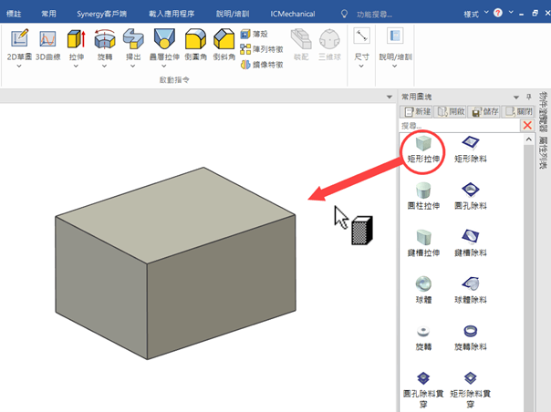Expand the 旋轉 ribbon dropdown arrow
Image resolution: width=551 pixels, height=412 pixels.
click(x=104, y=66)
